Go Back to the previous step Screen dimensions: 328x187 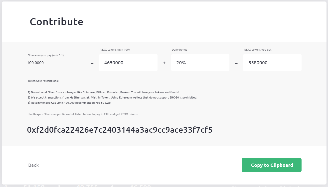tap(33, 165)
